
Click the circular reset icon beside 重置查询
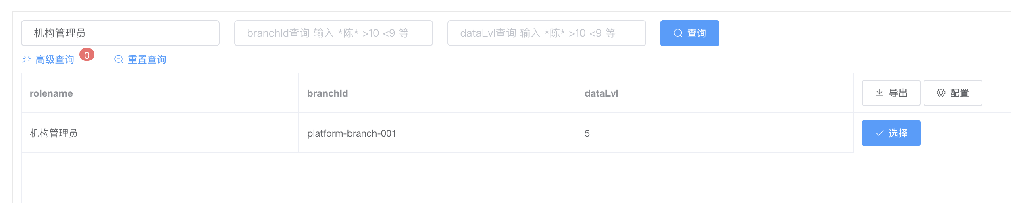[x=119, y=59]
